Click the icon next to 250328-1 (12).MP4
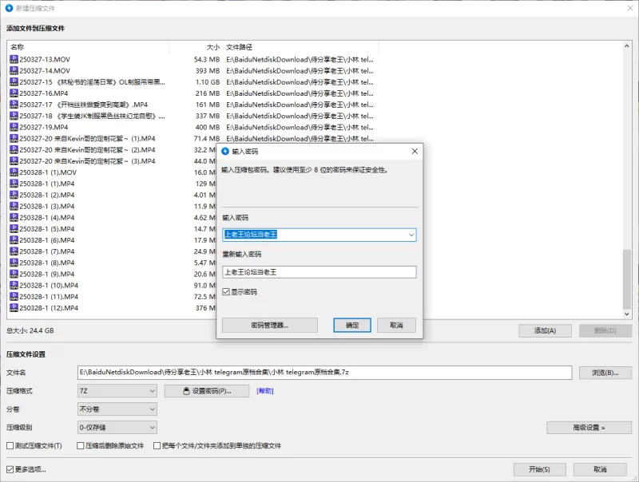 point(14,308)
